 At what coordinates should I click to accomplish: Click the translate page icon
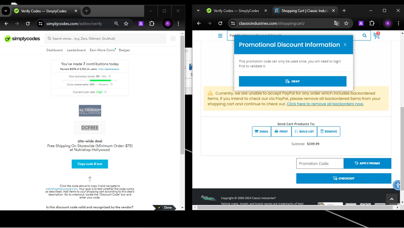pyautogui.click(x=337, y=23)
